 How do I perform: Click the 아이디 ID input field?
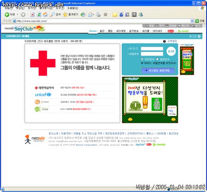pyautogui.click(x=152, y=49)
